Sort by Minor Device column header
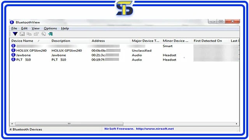 point(176,41)
